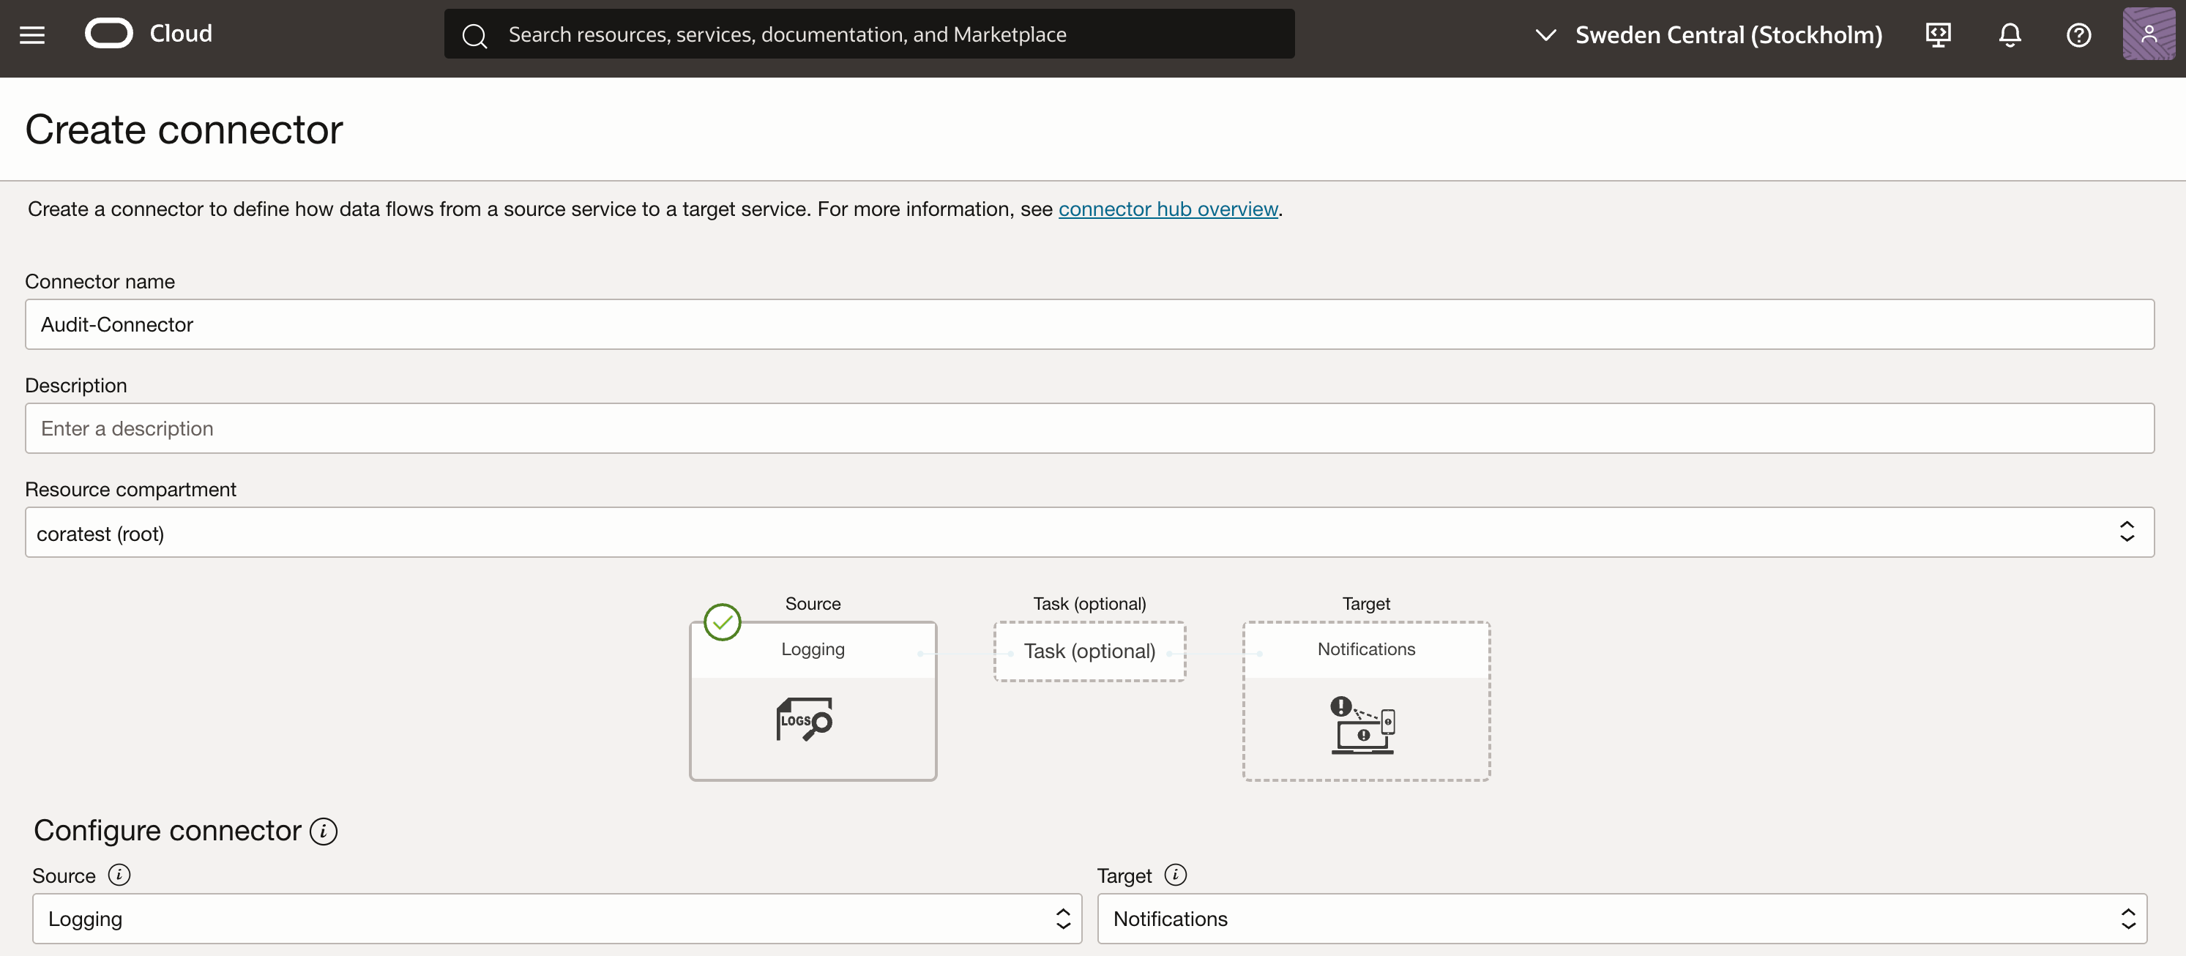
Task: Expand the Sweden Central region selector
Action: pyautogui.click(x=1709, y=35)
